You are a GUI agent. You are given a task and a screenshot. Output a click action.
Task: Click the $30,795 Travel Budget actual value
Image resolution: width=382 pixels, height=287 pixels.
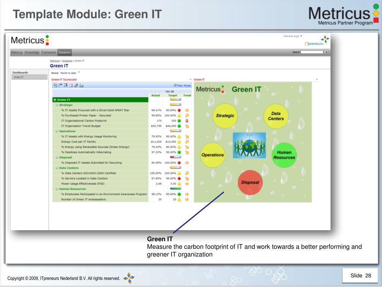(156, 126)
